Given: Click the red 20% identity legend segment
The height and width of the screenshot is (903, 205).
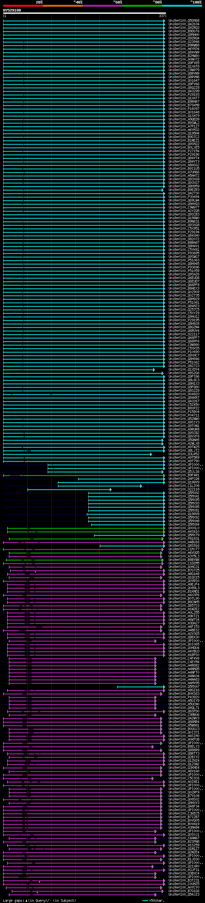Looking at the screenshot, I should click(23, 6).
